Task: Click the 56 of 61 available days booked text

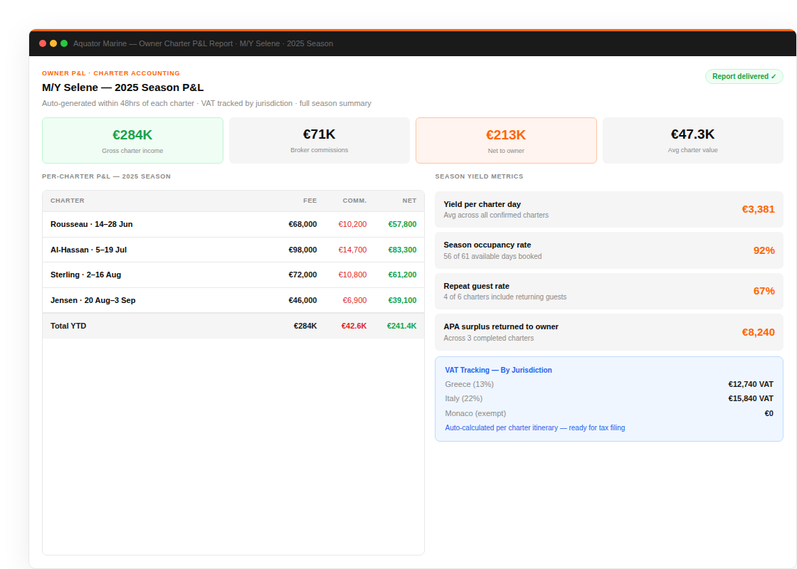Action: [x=492, y=257]
